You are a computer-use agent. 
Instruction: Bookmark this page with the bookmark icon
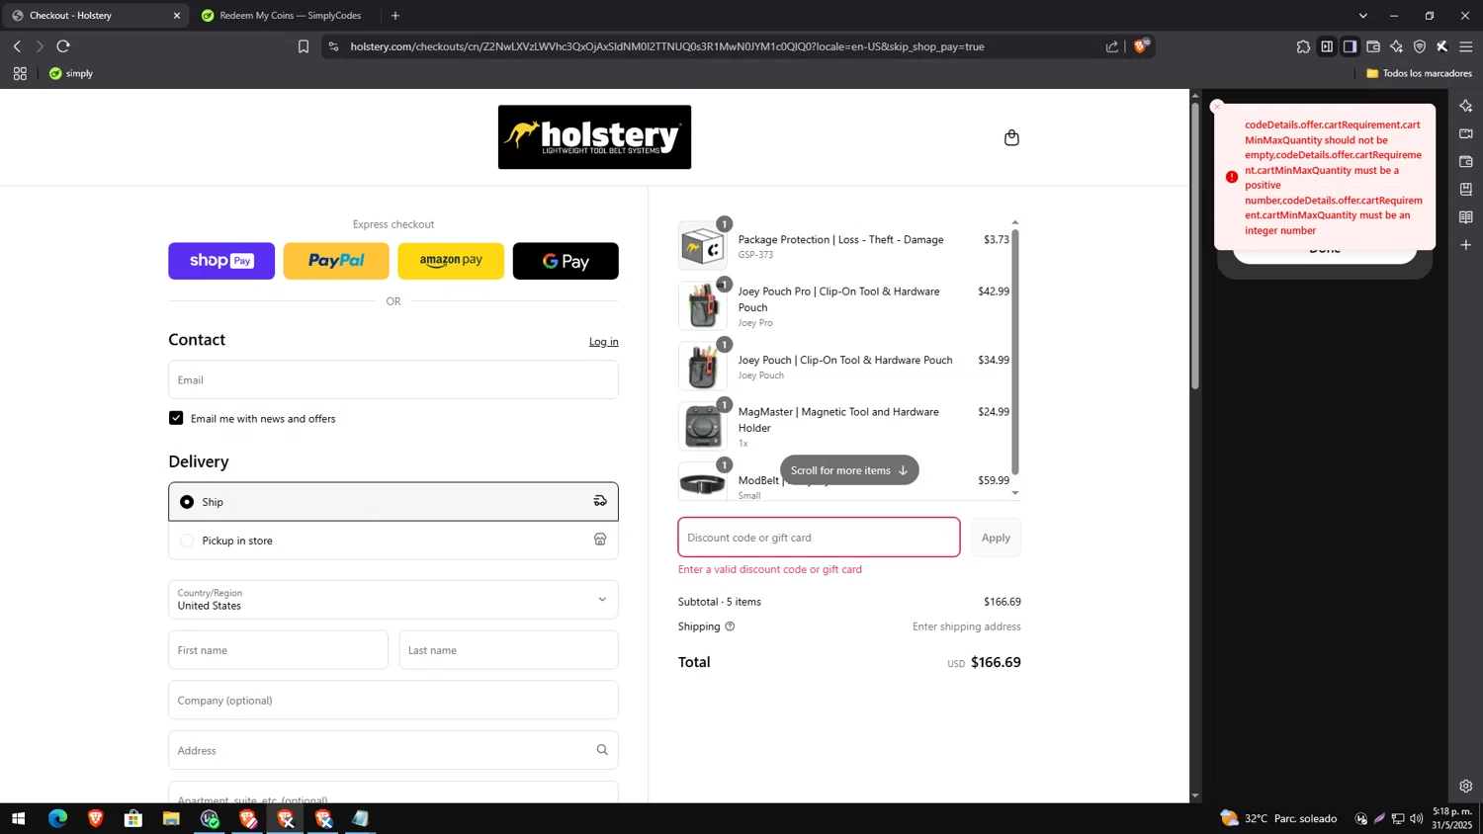pyautogui.click(x=304, y=46)
